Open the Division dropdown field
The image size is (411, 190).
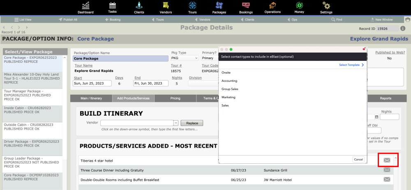pyautogui.click(x=203, y=83)
